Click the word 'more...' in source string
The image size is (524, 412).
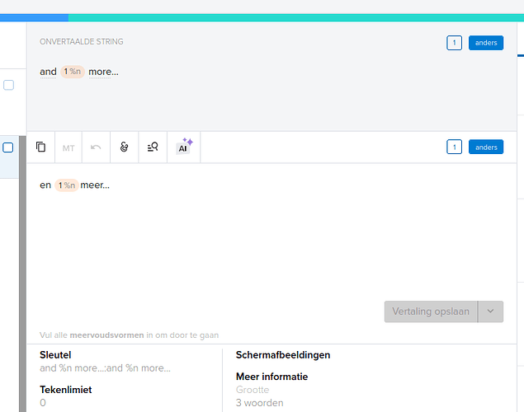click(x=103, y=72)
